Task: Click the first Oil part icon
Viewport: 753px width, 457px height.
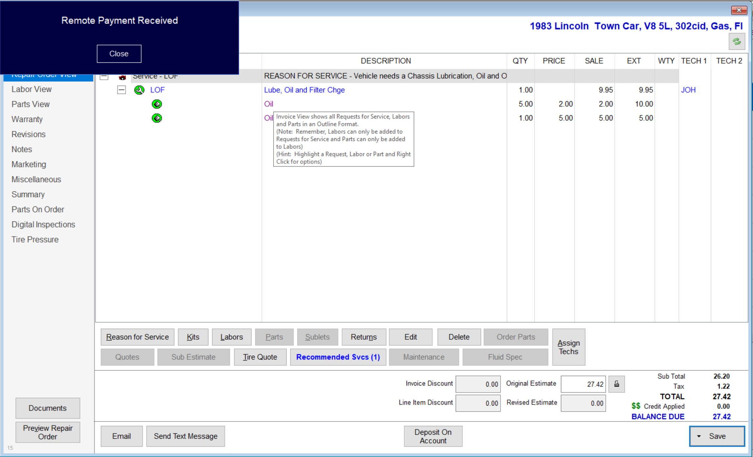Action: (x=157, y=104)
